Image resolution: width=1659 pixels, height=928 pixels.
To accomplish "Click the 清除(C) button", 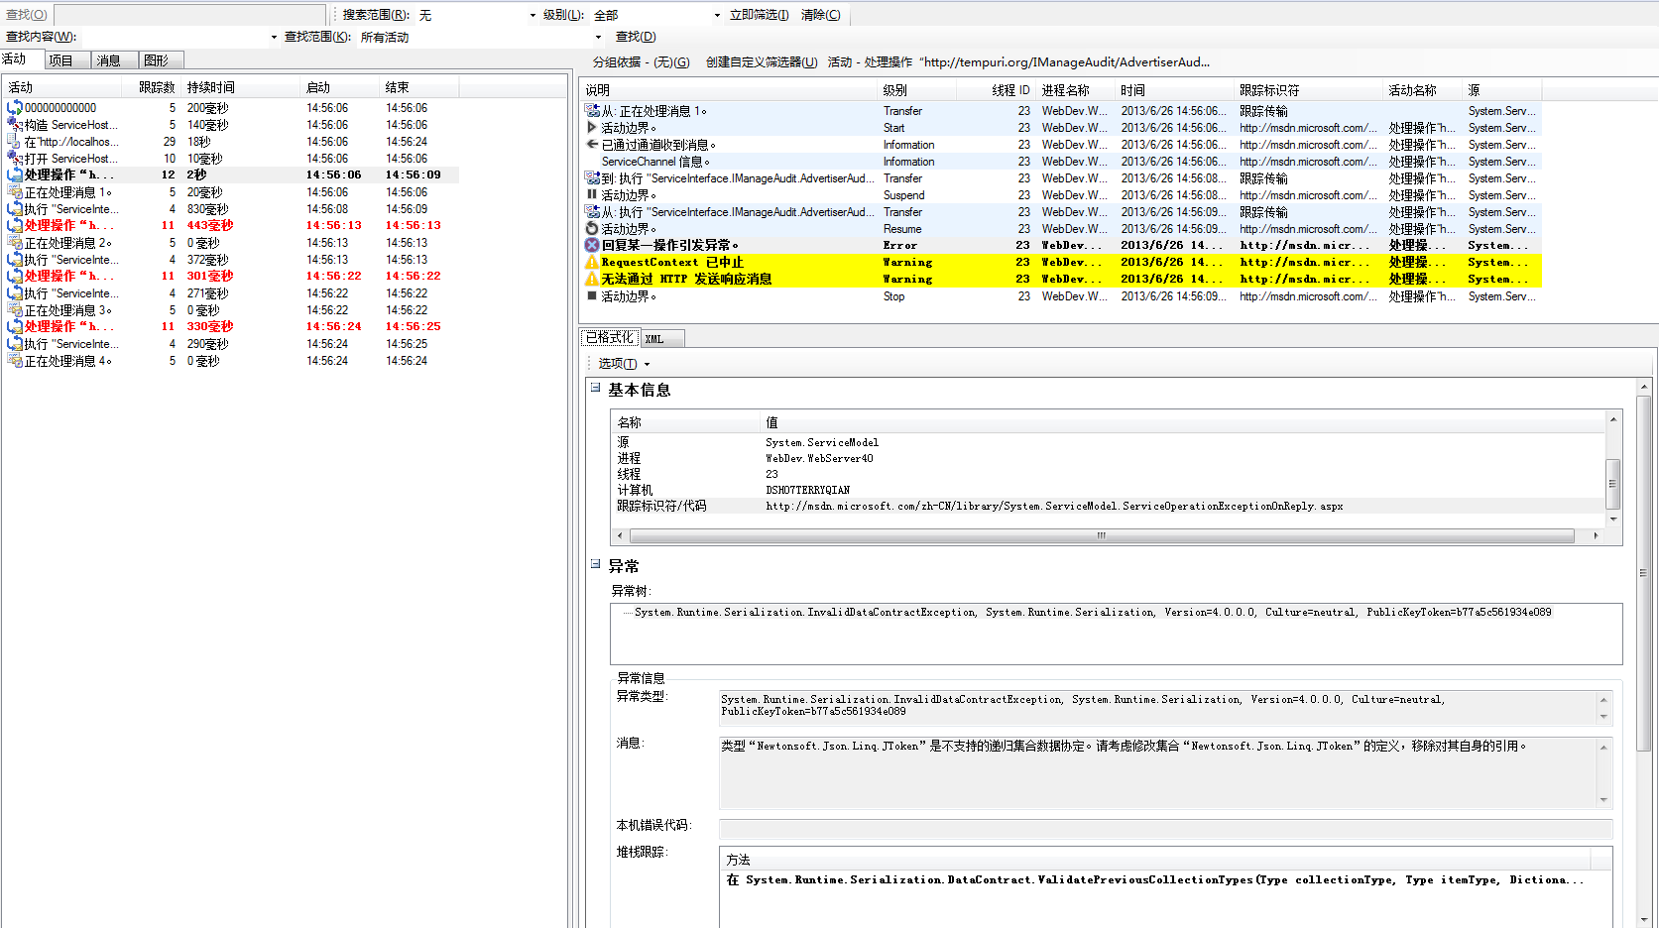I will pos(820,14).
